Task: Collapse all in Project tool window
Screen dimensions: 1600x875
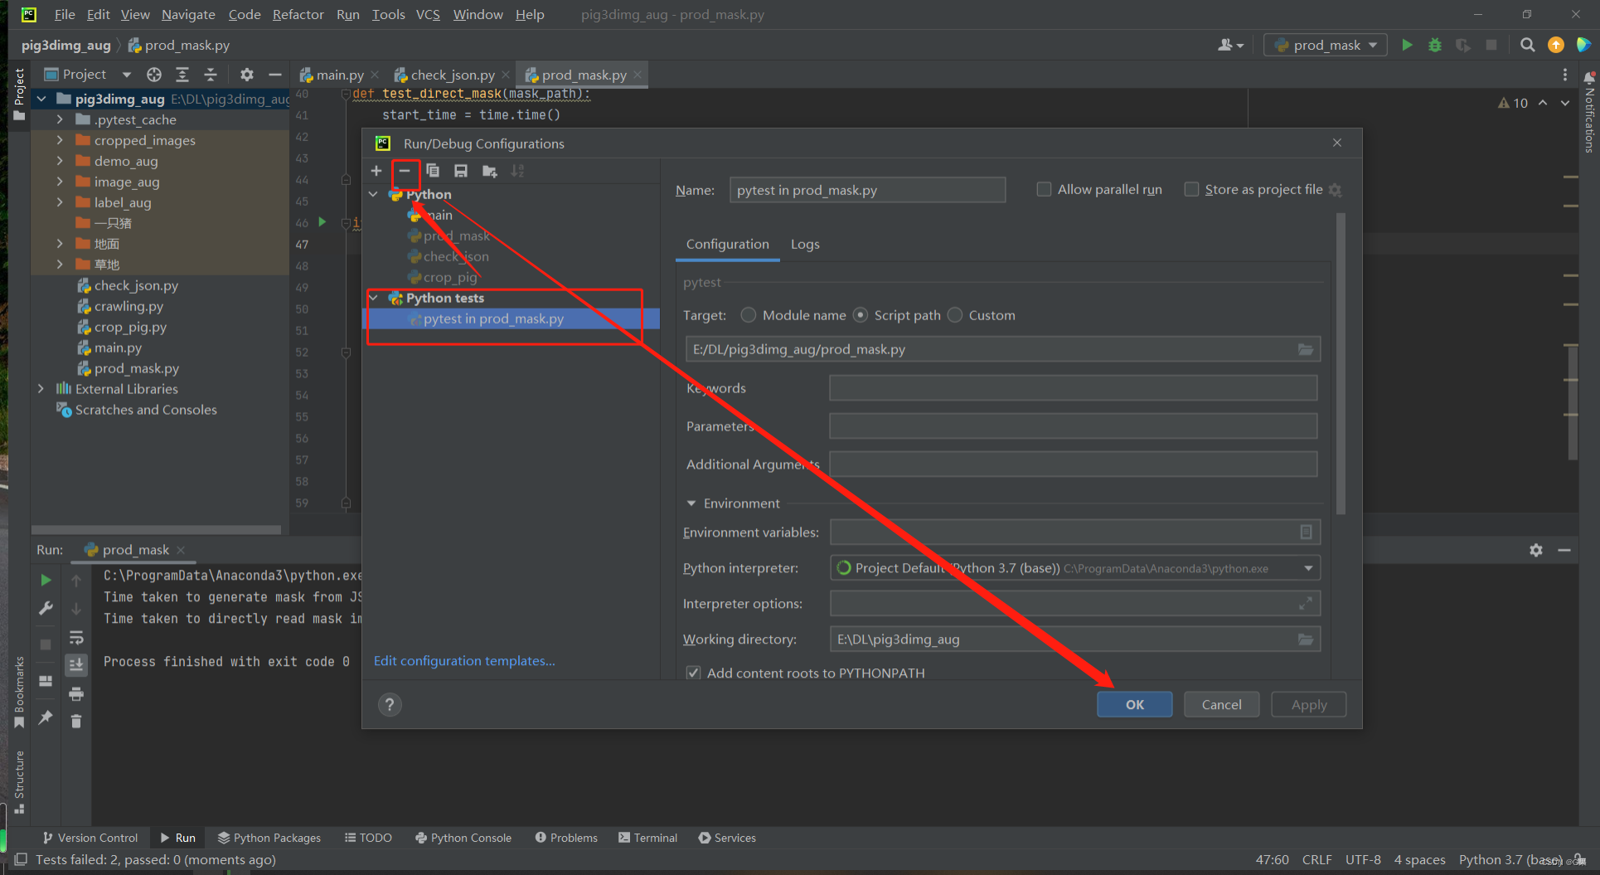Action: pos(211,75)
